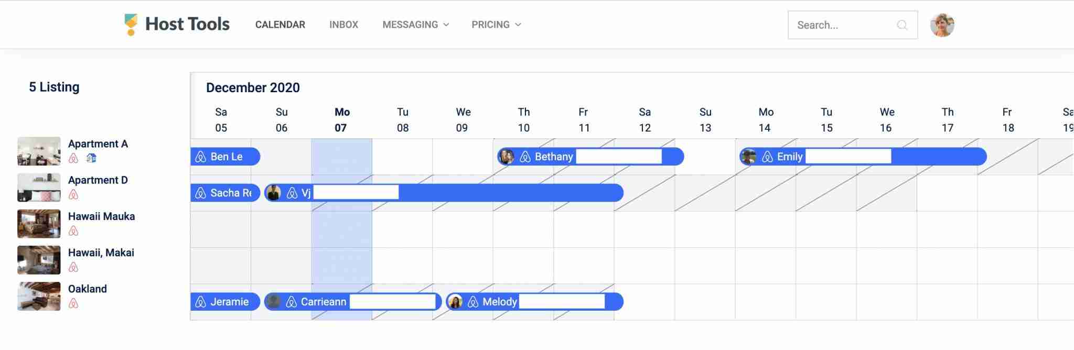Image resolution: width=1074 pixels, height=350 pixels.
Task: Click the profile avatar in the top right
Action: [x=942, y=24]
